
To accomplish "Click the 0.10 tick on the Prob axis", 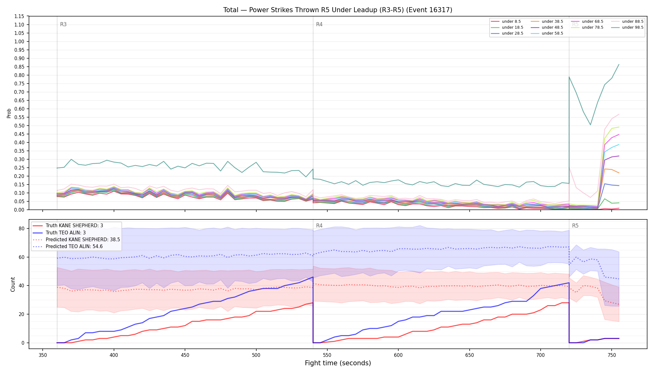I will 19,193.
